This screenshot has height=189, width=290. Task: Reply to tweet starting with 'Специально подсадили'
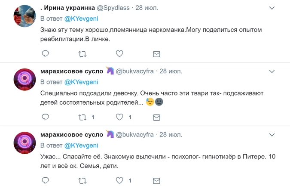coord(45,117)
